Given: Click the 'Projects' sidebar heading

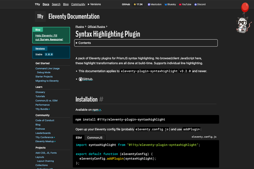Looking at the screenshot, I should coord(41,148).
